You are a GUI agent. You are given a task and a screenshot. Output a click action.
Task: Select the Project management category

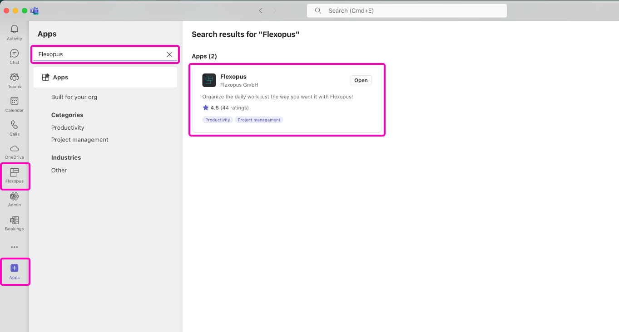tap(80, 140)
